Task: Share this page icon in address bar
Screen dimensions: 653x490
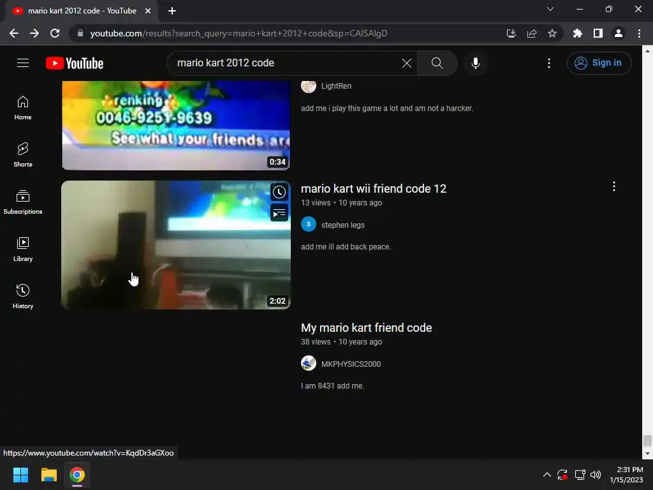Action: click(531, 33)
